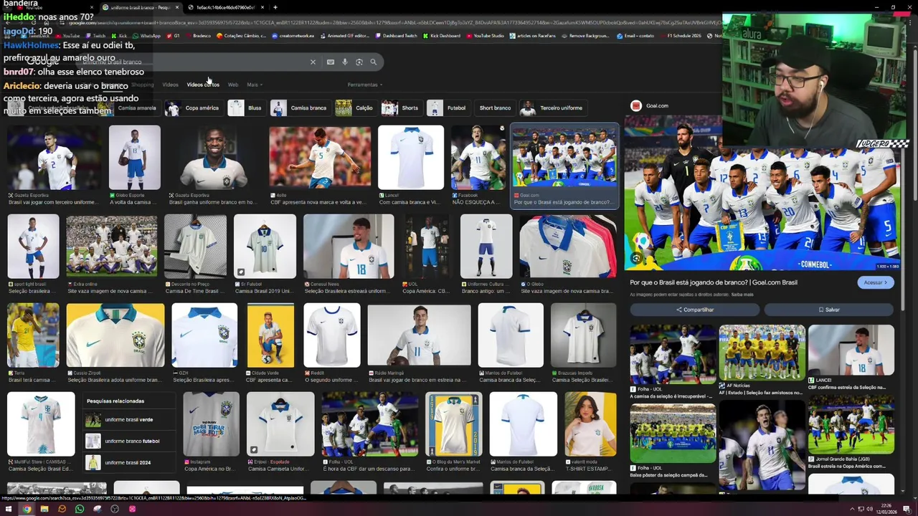The height and width of the screenshot is (516, 918).
Task: Clear the Google search box text
Action: pyautogui.click(x=313, y=62)
